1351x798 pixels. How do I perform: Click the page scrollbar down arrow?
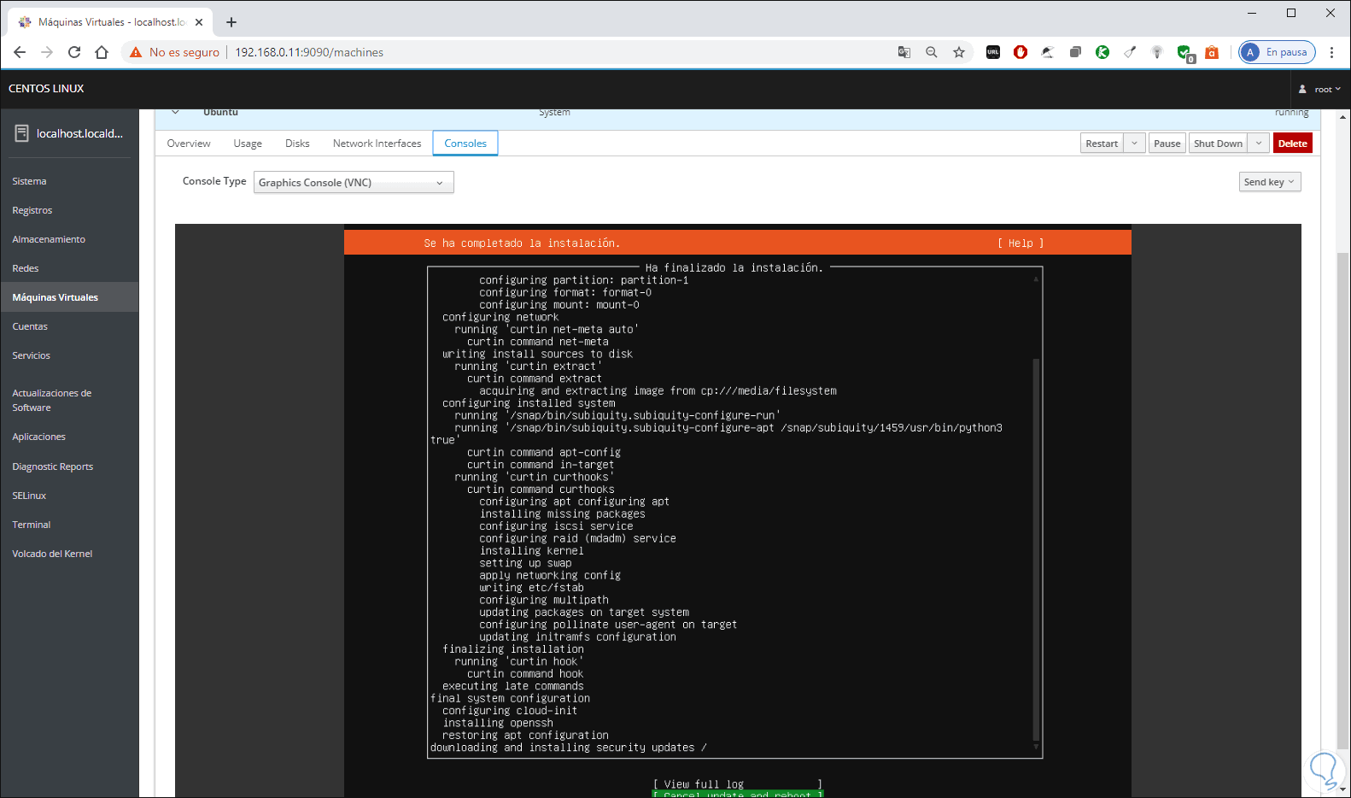(1342, 790)
